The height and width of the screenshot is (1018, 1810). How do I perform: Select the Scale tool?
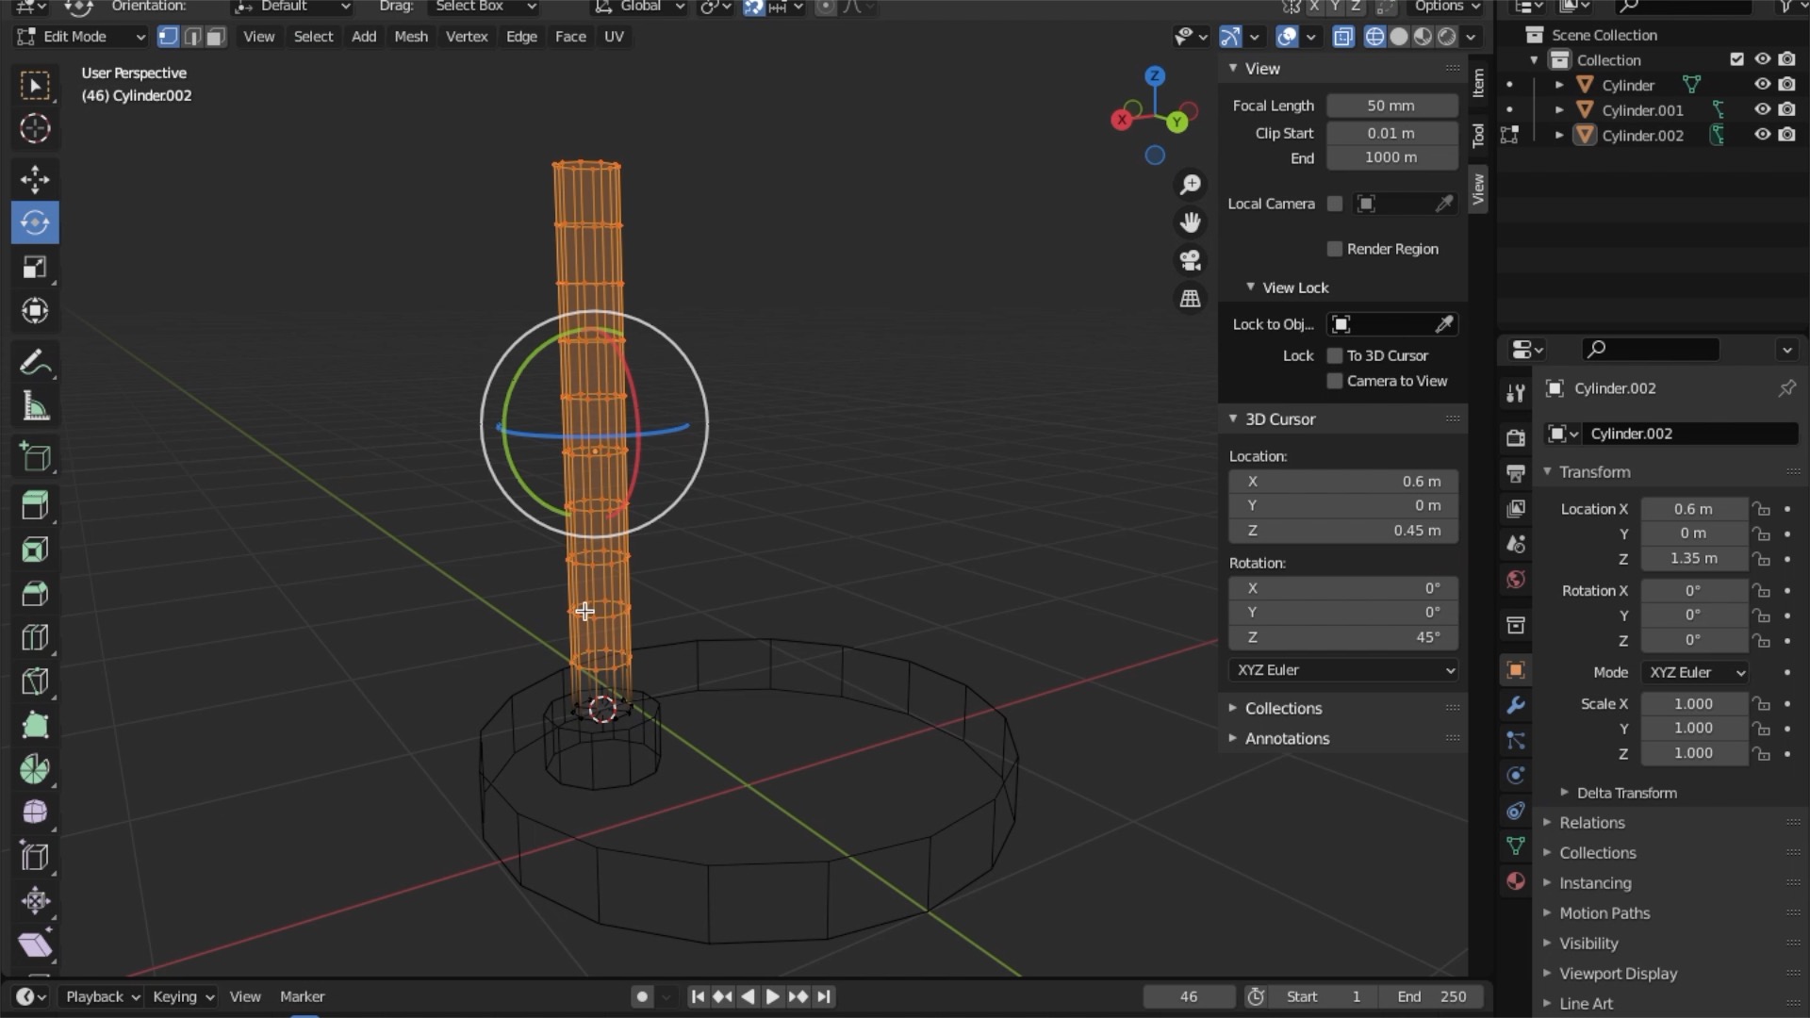pos(35,268)
